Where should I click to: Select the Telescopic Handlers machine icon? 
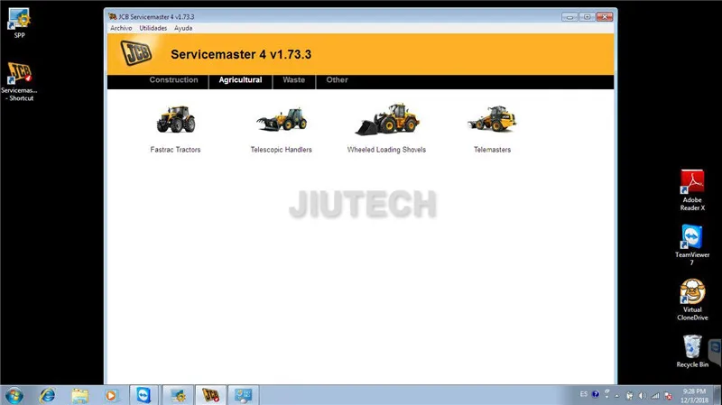tap(282, 120)
